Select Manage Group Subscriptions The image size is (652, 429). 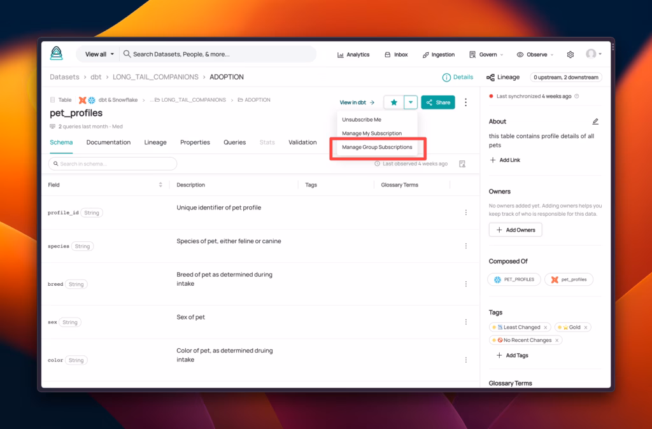click(x=378, y=148)
